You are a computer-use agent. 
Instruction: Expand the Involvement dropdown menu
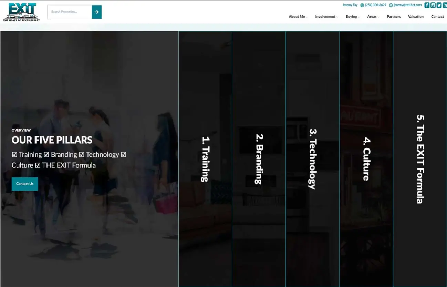point(326,17)
